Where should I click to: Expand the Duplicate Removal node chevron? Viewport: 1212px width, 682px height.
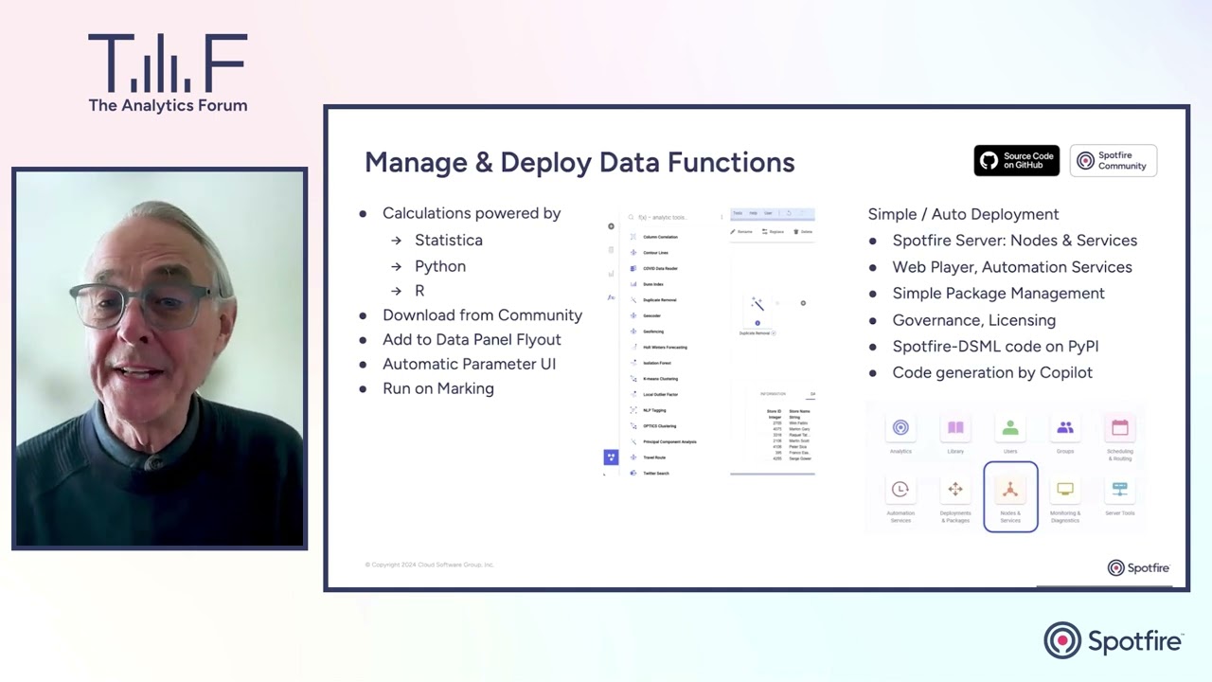pyautogui.click(x=774, y=332)
